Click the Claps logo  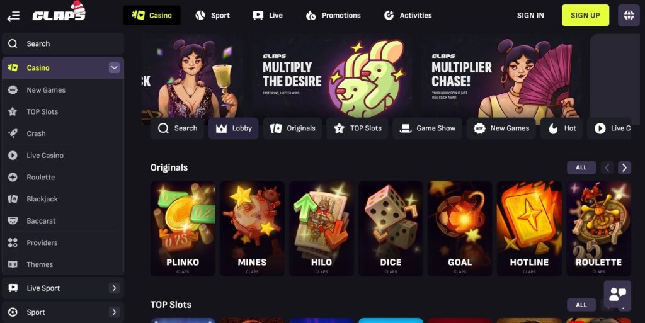coord(59,13)
